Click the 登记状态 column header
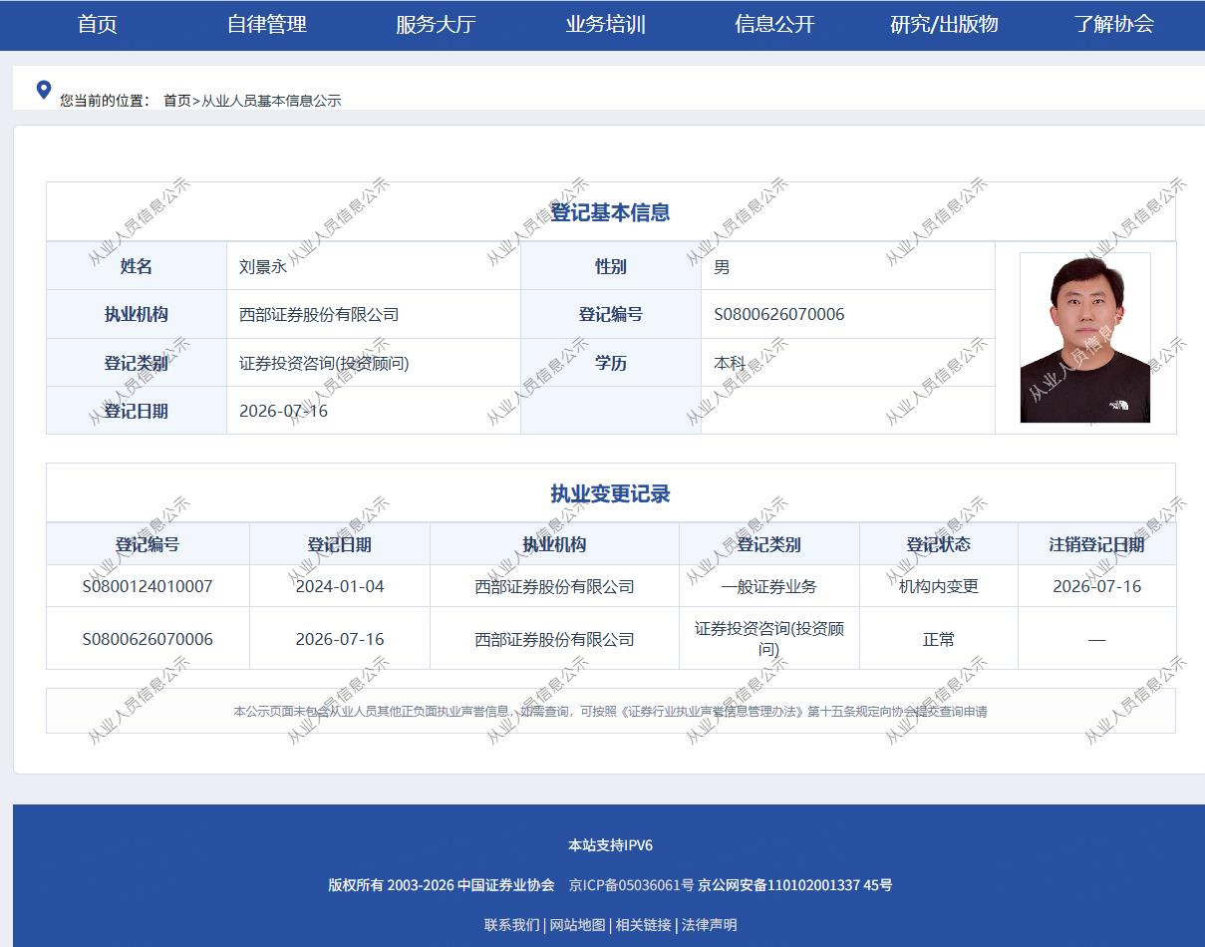1205x947 pixels. point(938,544)
